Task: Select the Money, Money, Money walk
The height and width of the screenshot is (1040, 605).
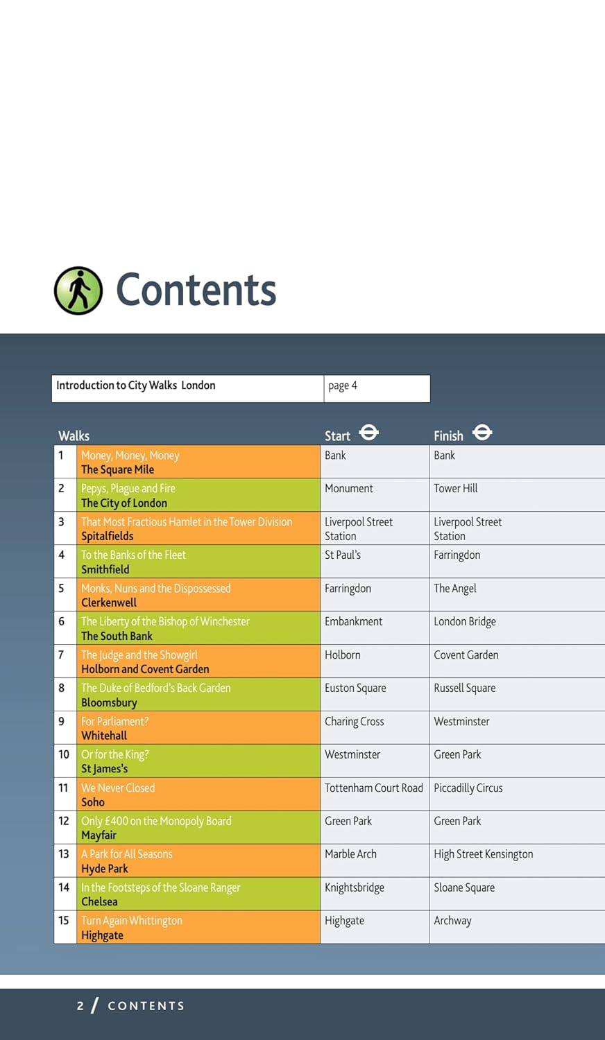Action: coord(130,456)
